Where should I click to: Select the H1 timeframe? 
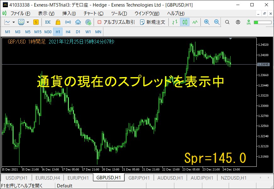58,32
